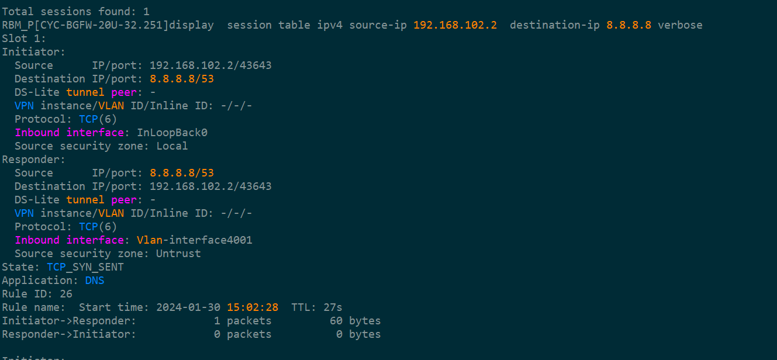The width and height of the screenshot is (777, 360).
Task: Click the Initiator's destination 8.8.8.8/53 value
Action: [x=182, y=79]
